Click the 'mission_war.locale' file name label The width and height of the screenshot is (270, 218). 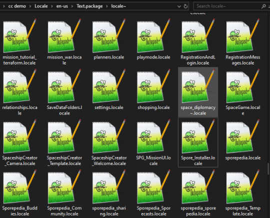(x=64, y=60)
